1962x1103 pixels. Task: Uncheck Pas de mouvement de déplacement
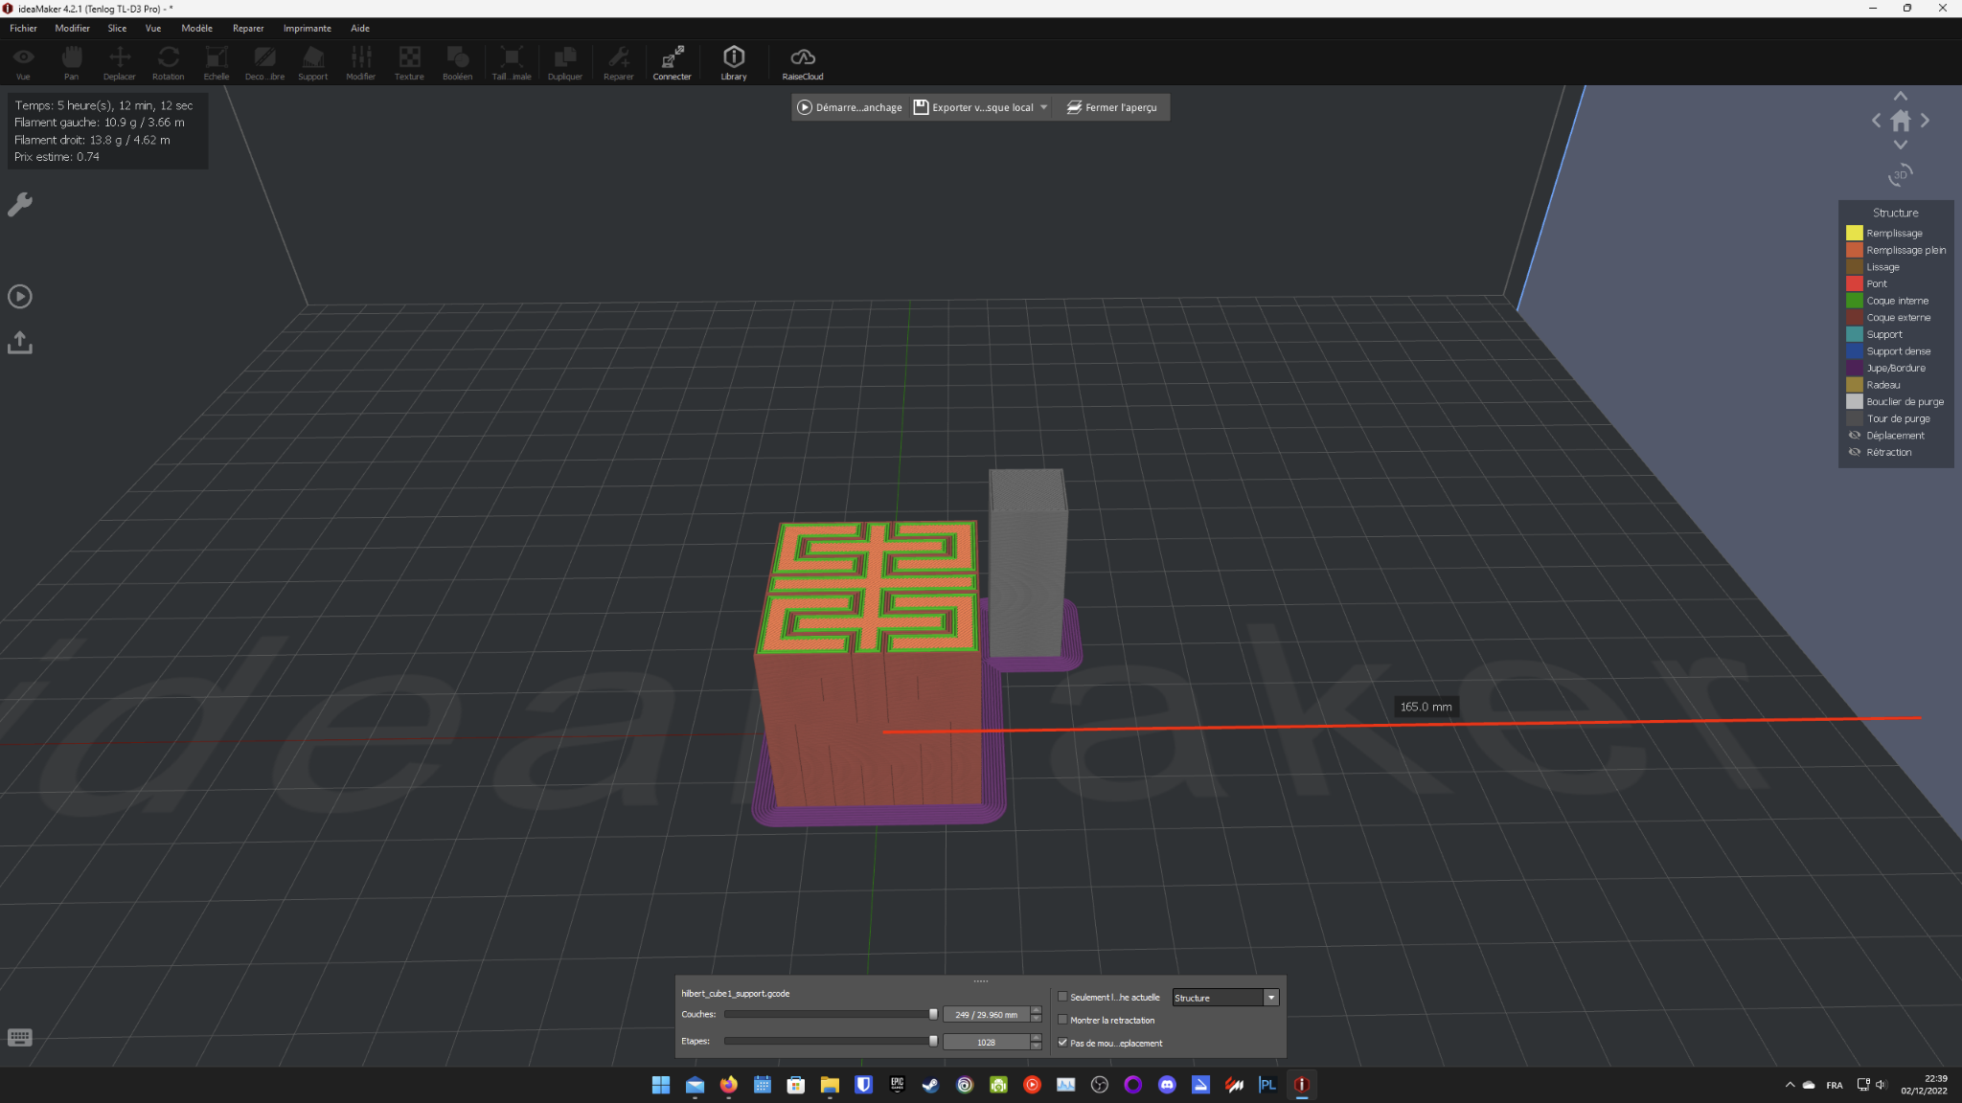pyautogui.click(x=1062, y=1043)
